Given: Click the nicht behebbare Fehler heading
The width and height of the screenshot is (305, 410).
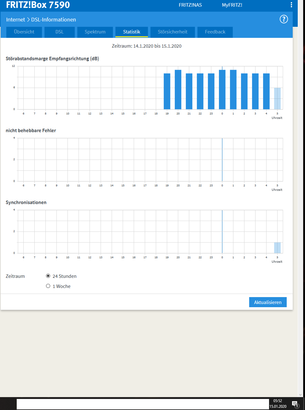Looking at the screenshot, I should coord(31,131).
